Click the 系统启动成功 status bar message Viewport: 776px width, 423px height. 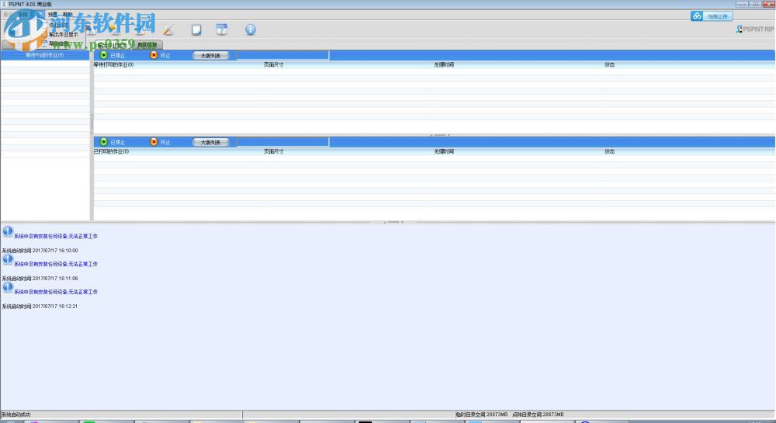(16, 414)
